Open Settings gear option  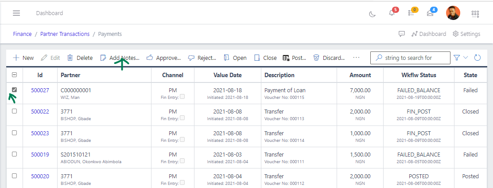point(466,34)
